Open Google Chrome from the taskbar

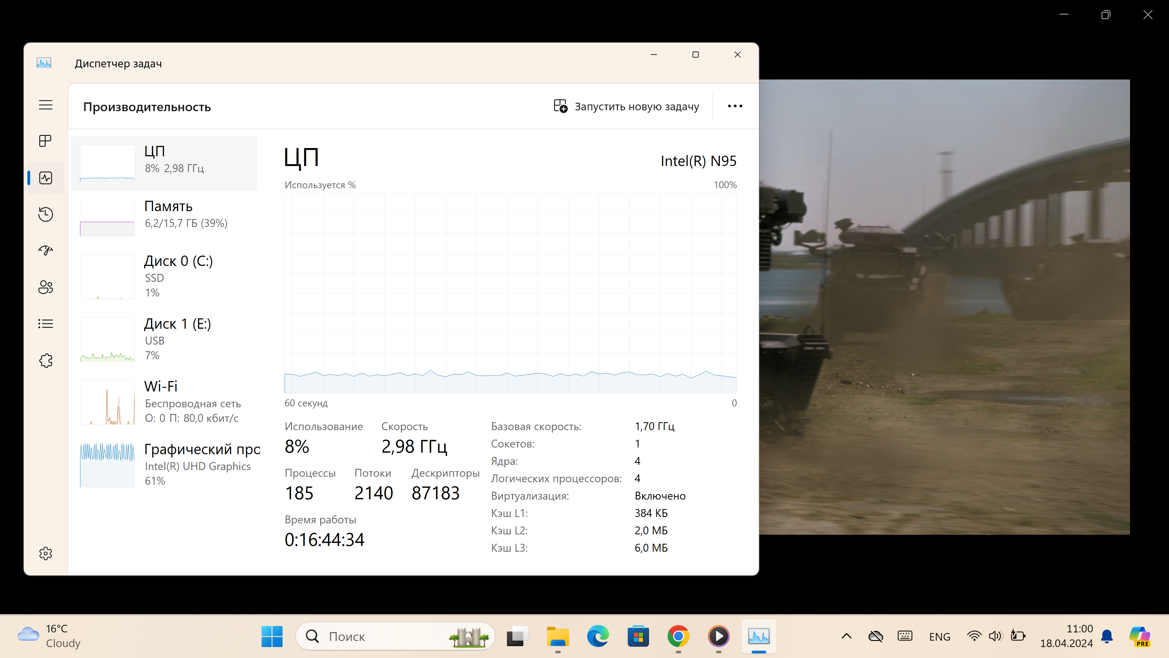pyautogui.click(x=678, y=636)
